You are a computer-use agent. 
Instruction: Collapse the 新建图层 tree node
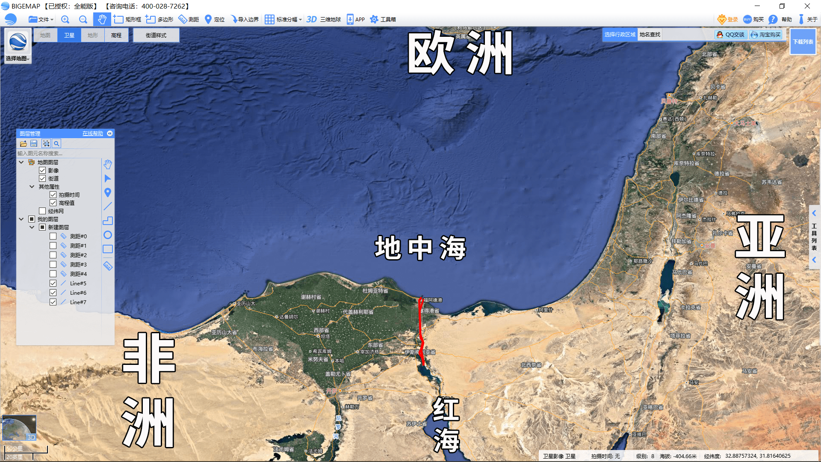tap(32, 227)
